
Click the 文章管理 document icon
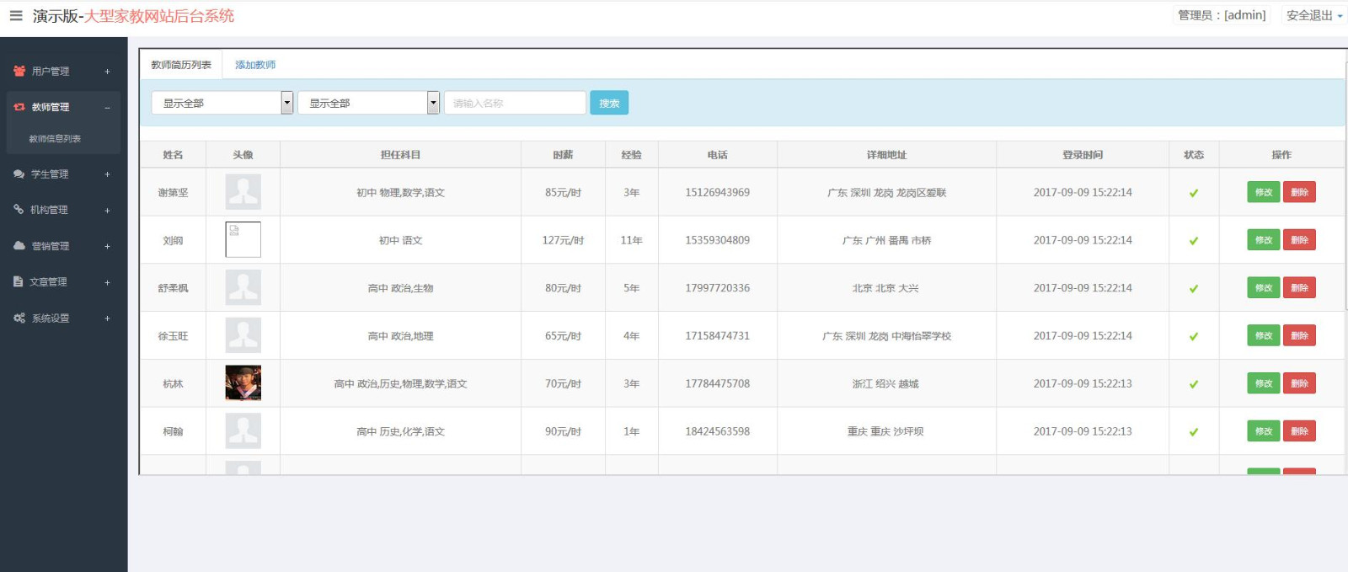pos(19,282)
